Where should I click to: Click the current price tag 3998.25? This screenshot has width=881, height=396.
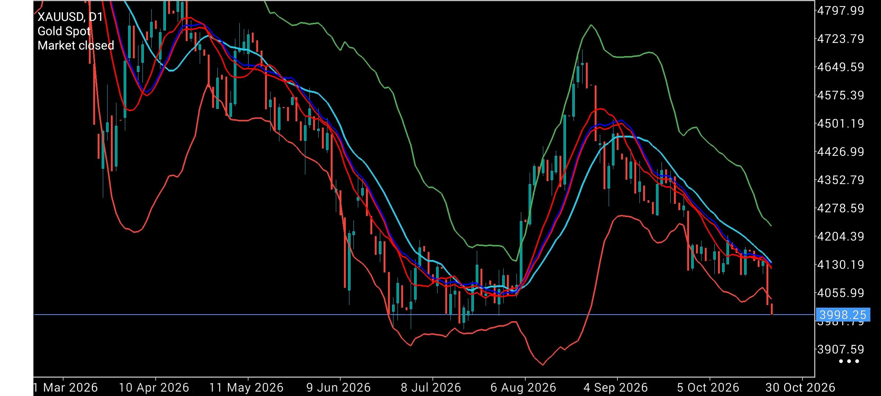(x=843, y=315)
